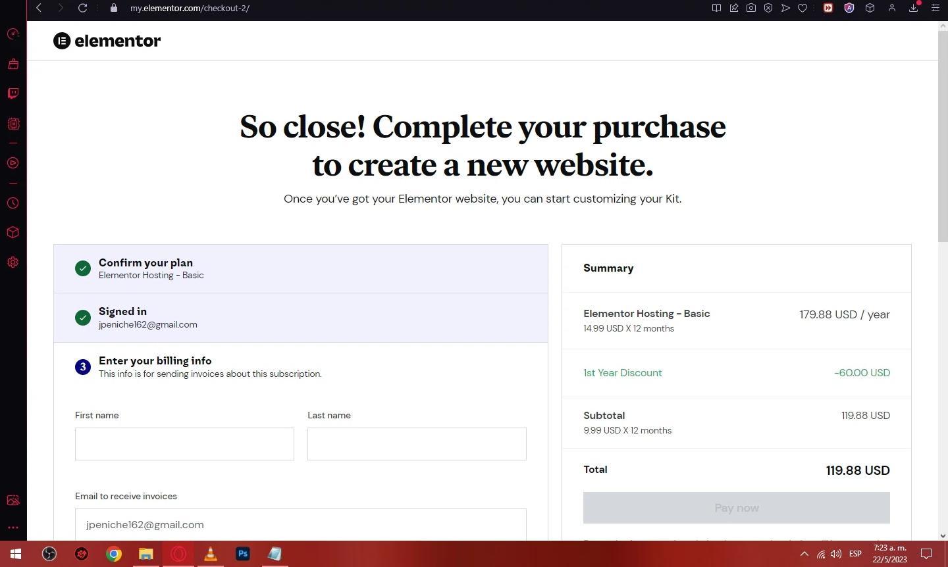Focus the First name field
The image size is (948, 567).
184,444
